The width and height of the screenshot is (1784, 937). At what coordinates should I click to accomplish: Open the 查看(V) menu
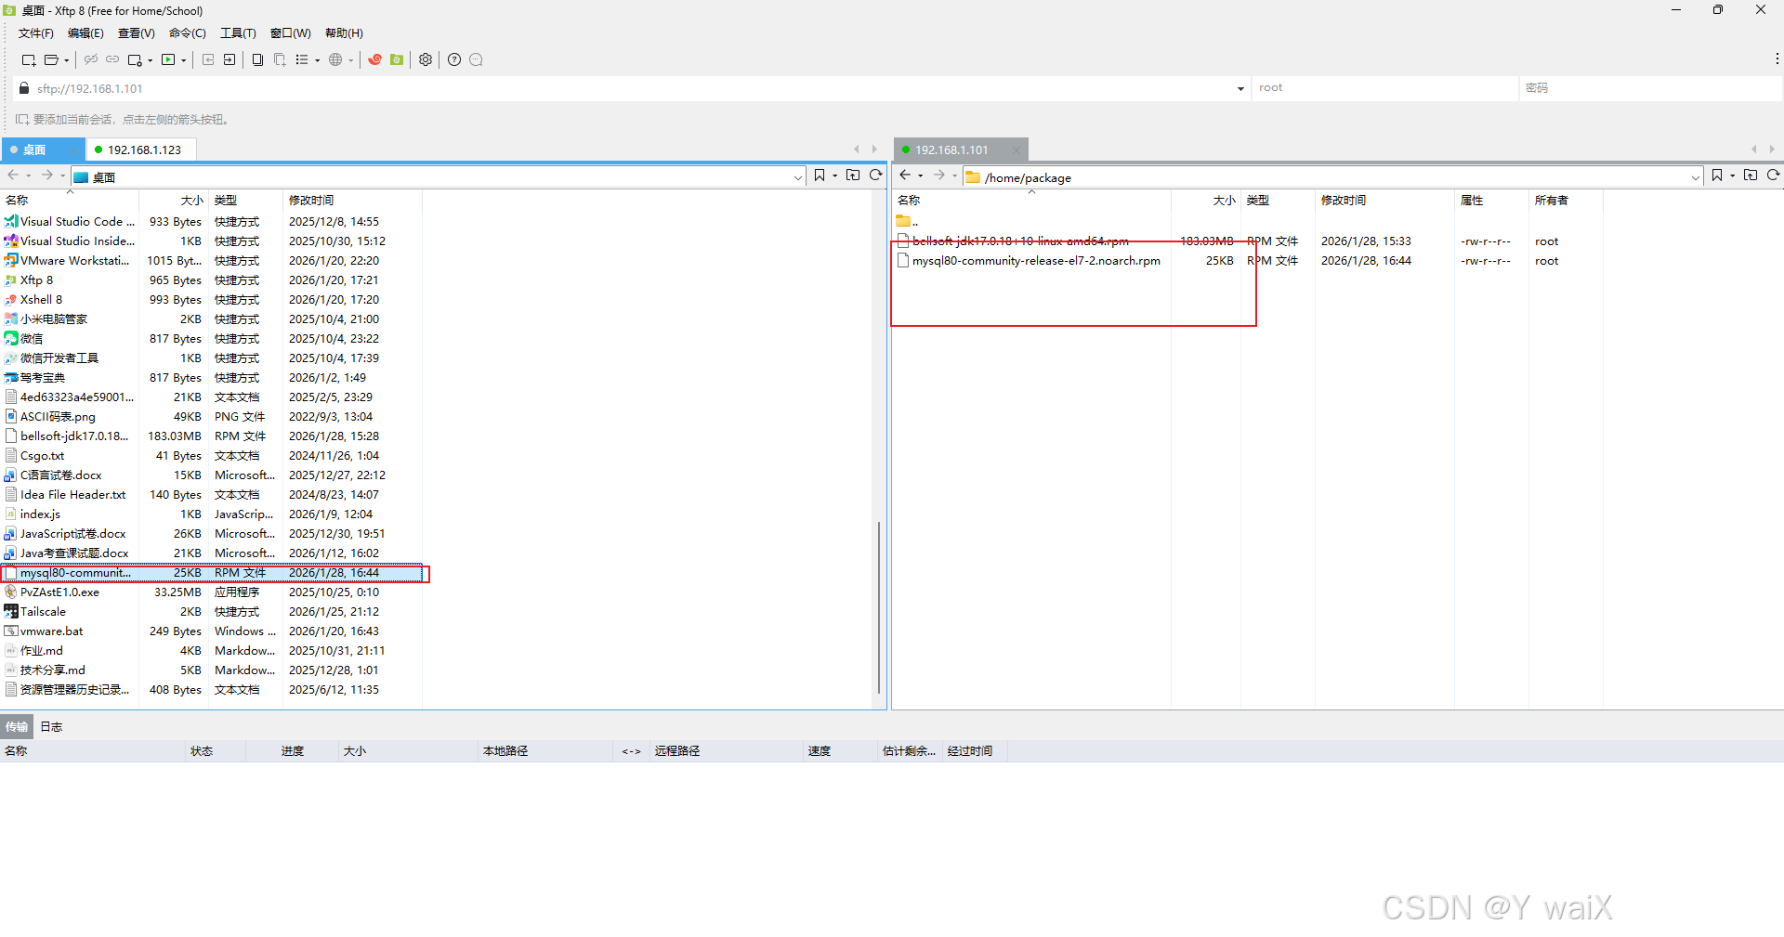[137, 33]
